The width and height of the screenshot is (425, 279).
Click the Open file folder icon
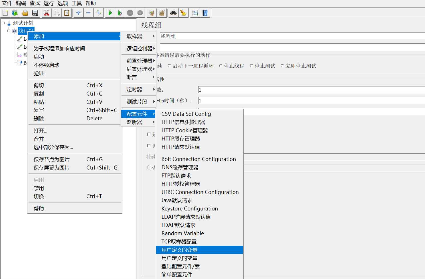click(25, 13)
